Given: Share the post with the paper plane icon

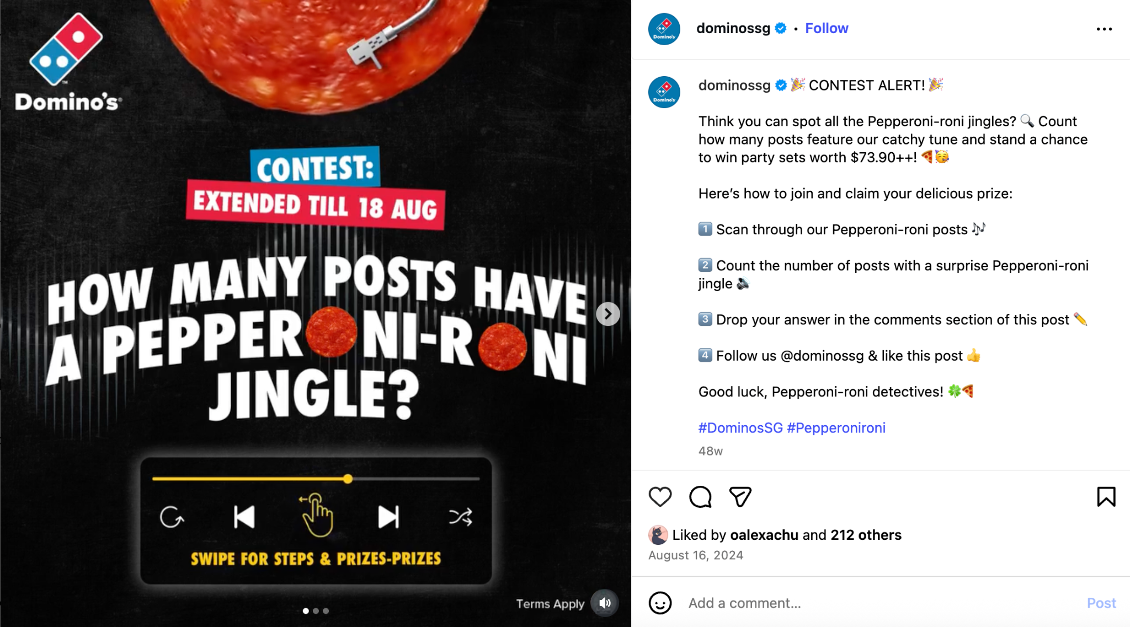Looking at the screenshot, I should pos(740,497).
